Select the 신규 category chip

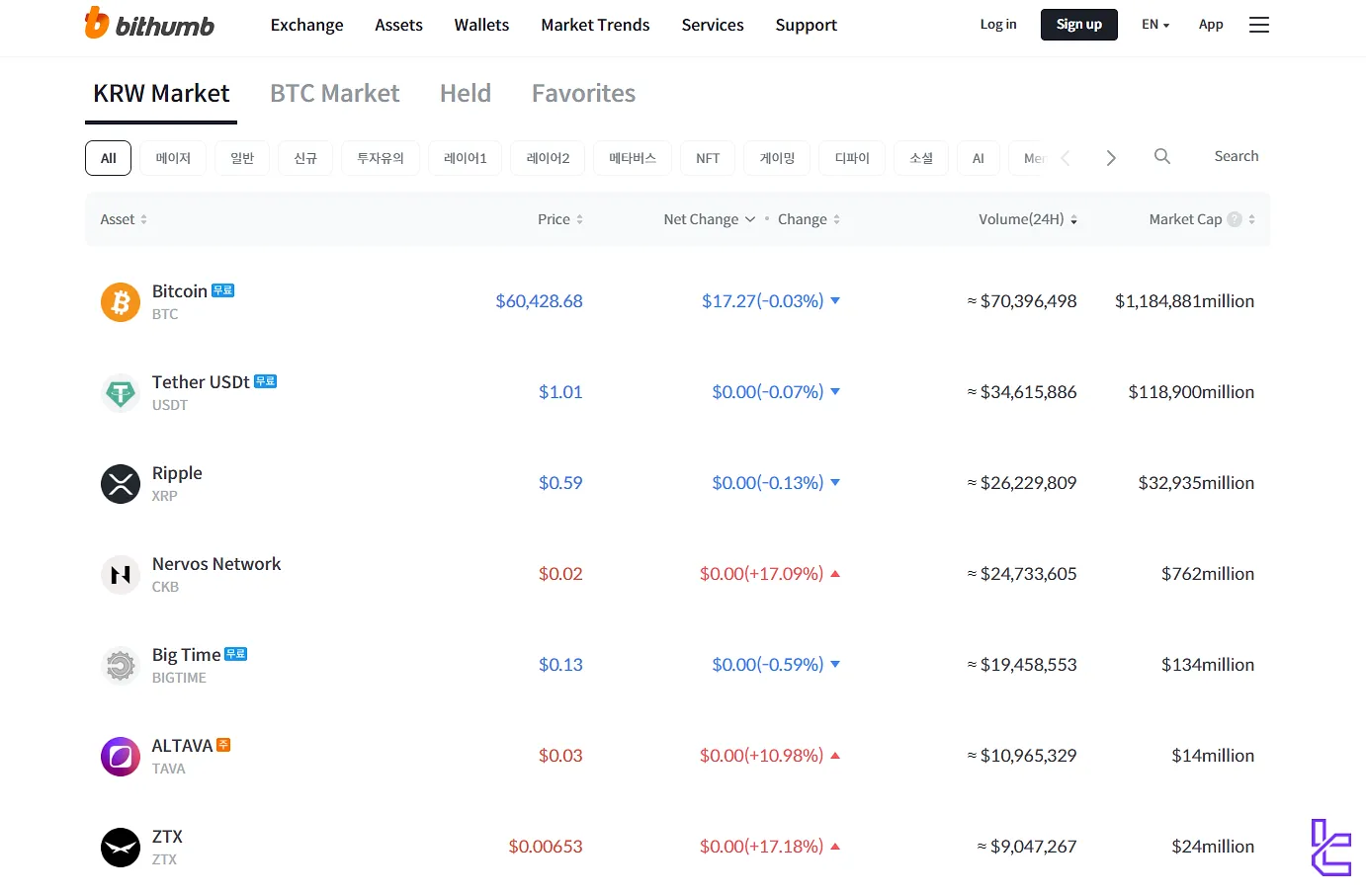305,158
